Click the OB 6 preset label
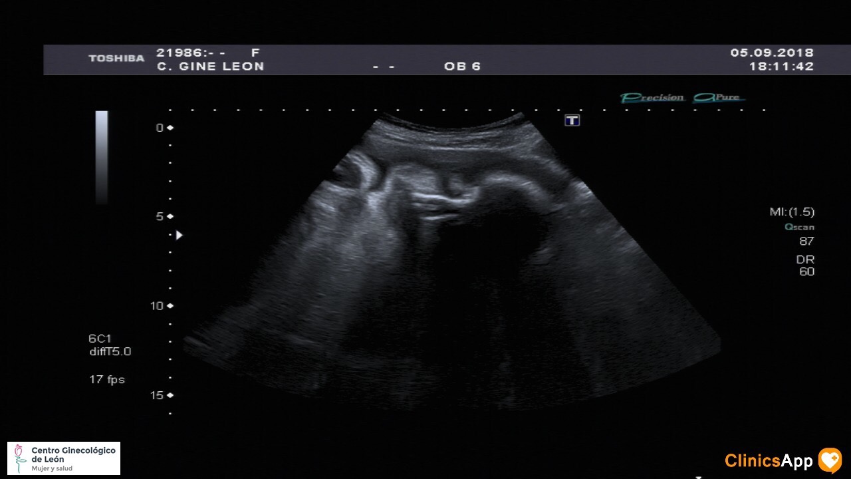 coord(462,67)
